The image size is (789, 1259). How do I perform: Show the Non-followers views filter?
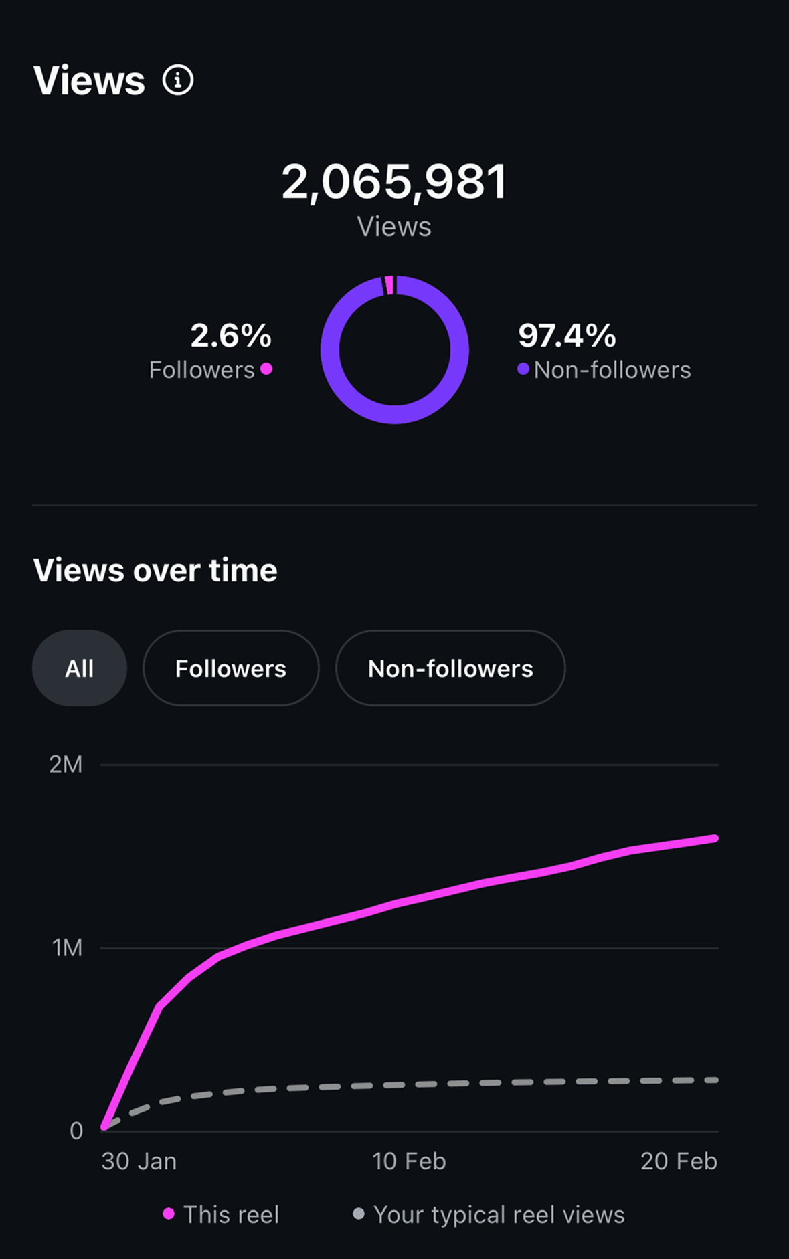click(x=450, y=668)
